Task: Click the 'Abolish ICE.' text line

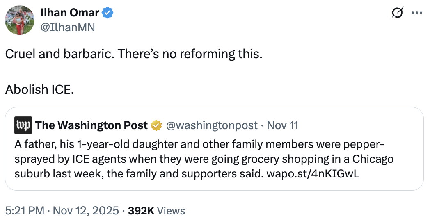Action: [39, 89]
